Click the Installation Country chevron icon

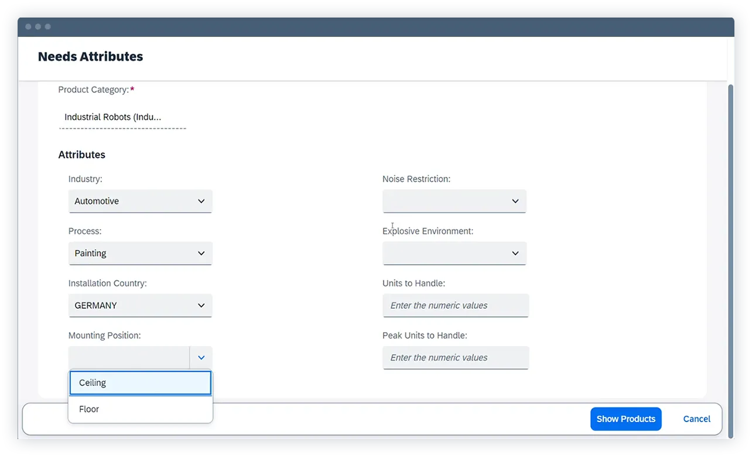201,305
